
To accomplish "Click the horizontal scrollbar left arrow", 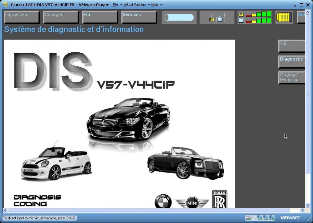I will [5, 210].
